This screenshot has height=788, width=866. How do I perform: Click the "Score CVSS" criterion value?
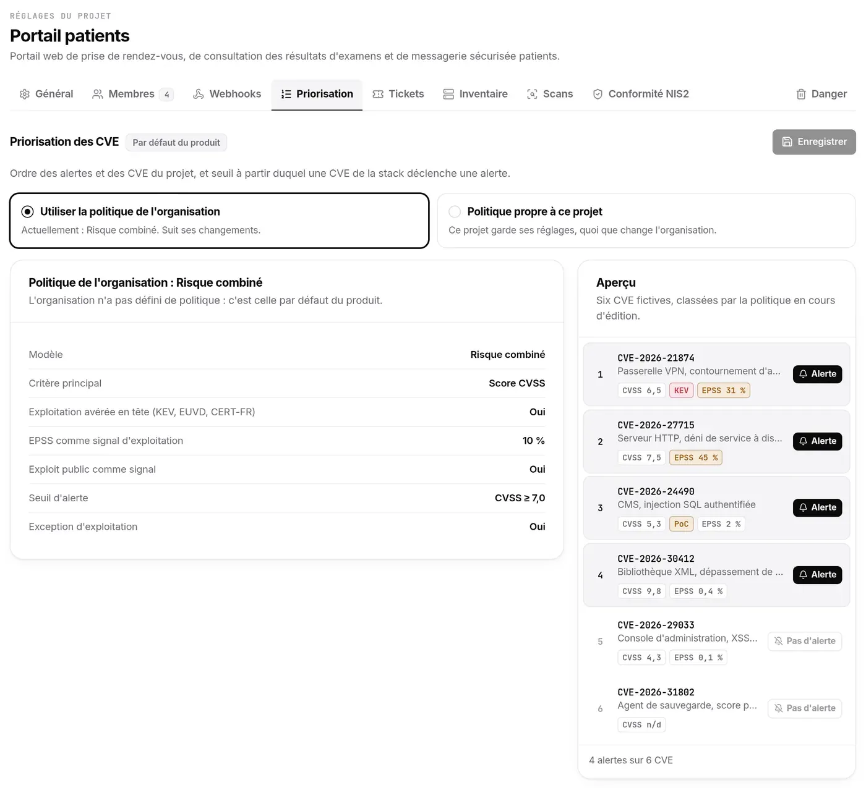(517, 383)
